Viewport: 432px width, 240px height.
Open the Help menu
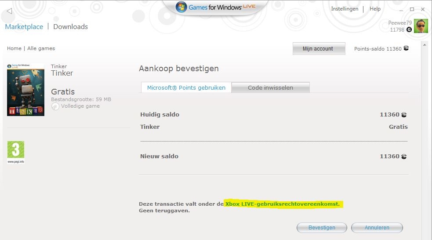tap(375, 9)
